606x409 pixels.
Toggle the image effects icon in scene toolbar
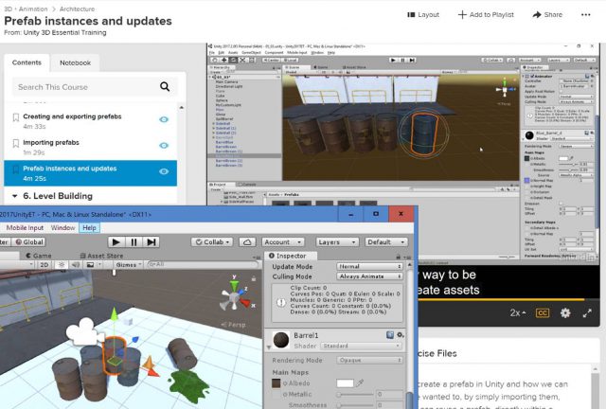tap(90, 265)
